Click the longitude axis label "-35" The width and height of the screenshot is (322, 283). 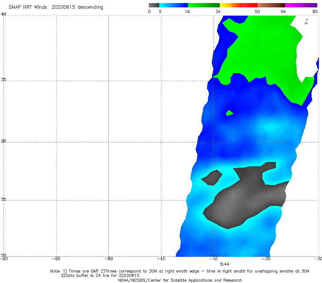266,259
